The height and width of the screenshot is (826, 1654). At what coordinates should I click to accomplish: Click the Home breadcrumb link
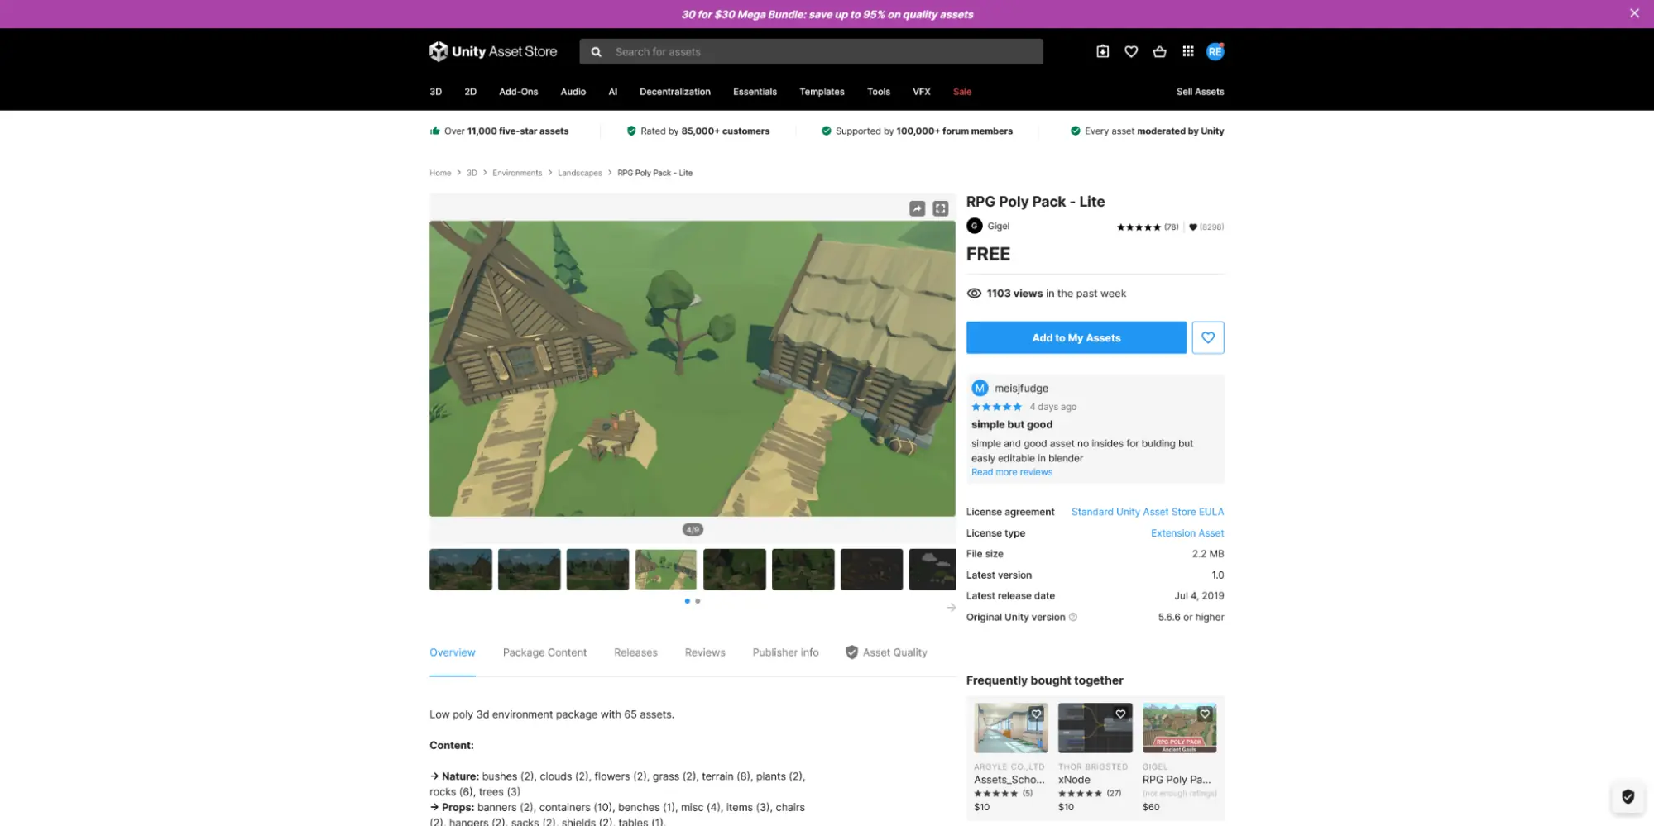click(440, 173)
